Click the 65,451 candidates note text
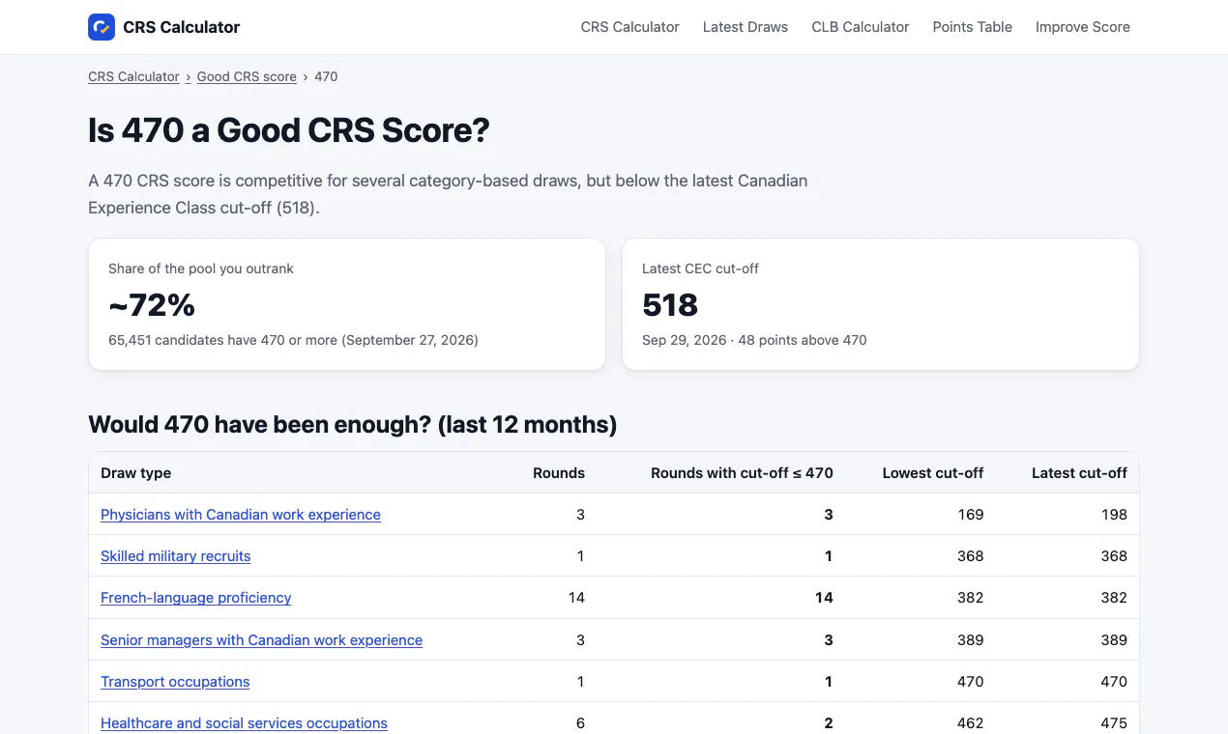1228x734 pixels. (293, 340)
